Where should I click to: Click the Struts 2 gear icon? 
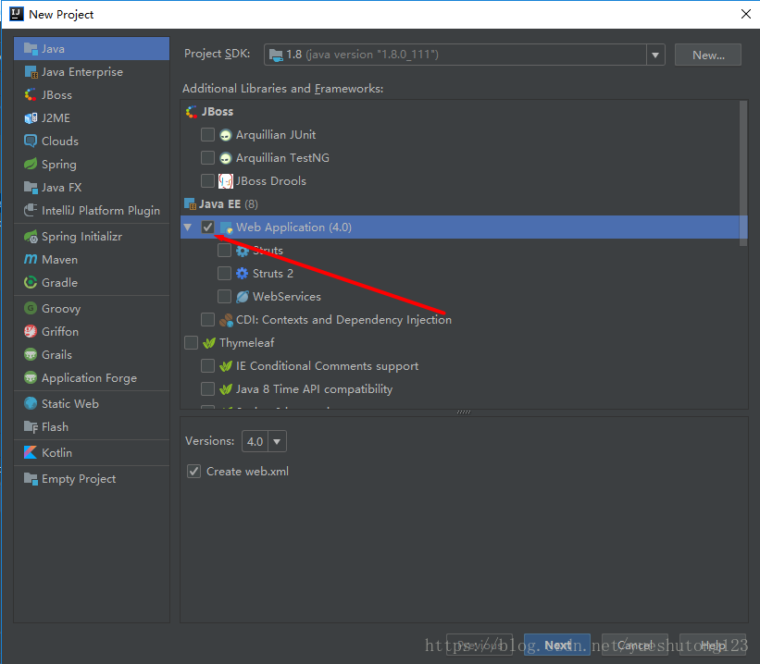[x=242, y=274]
